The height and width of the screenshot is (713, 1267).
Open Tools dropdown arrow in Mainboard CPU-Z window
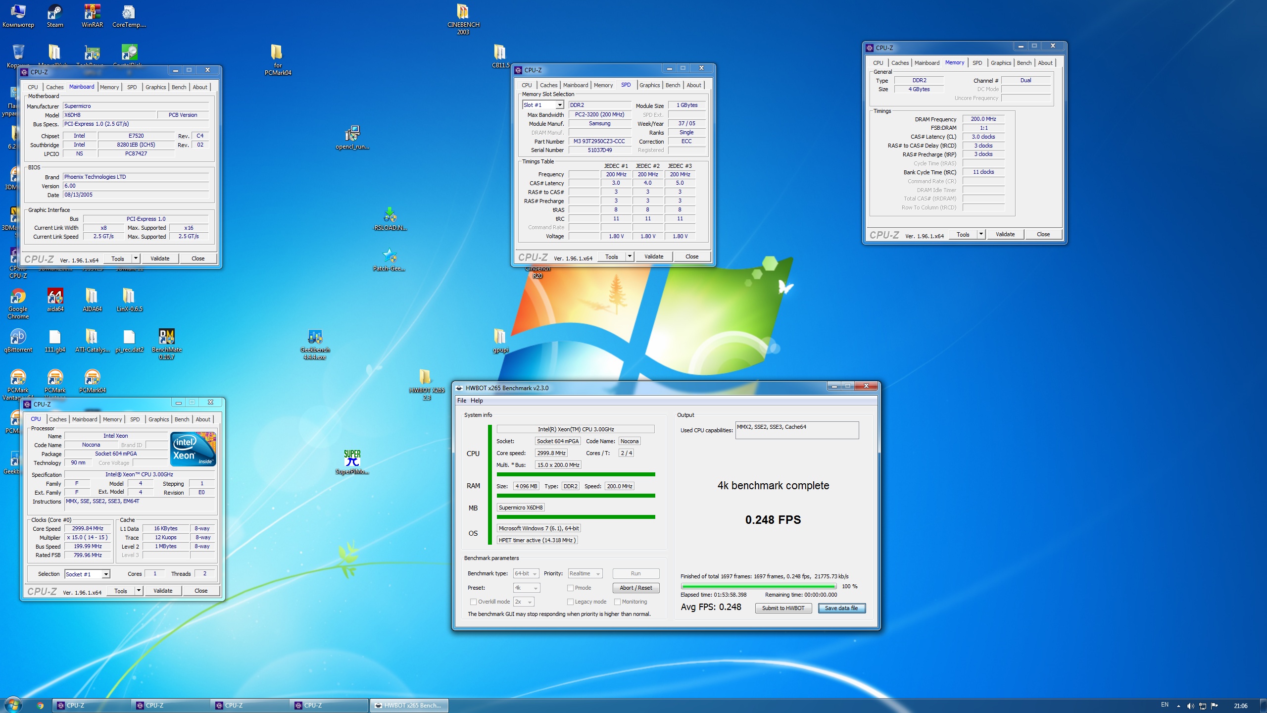(136, 258)
